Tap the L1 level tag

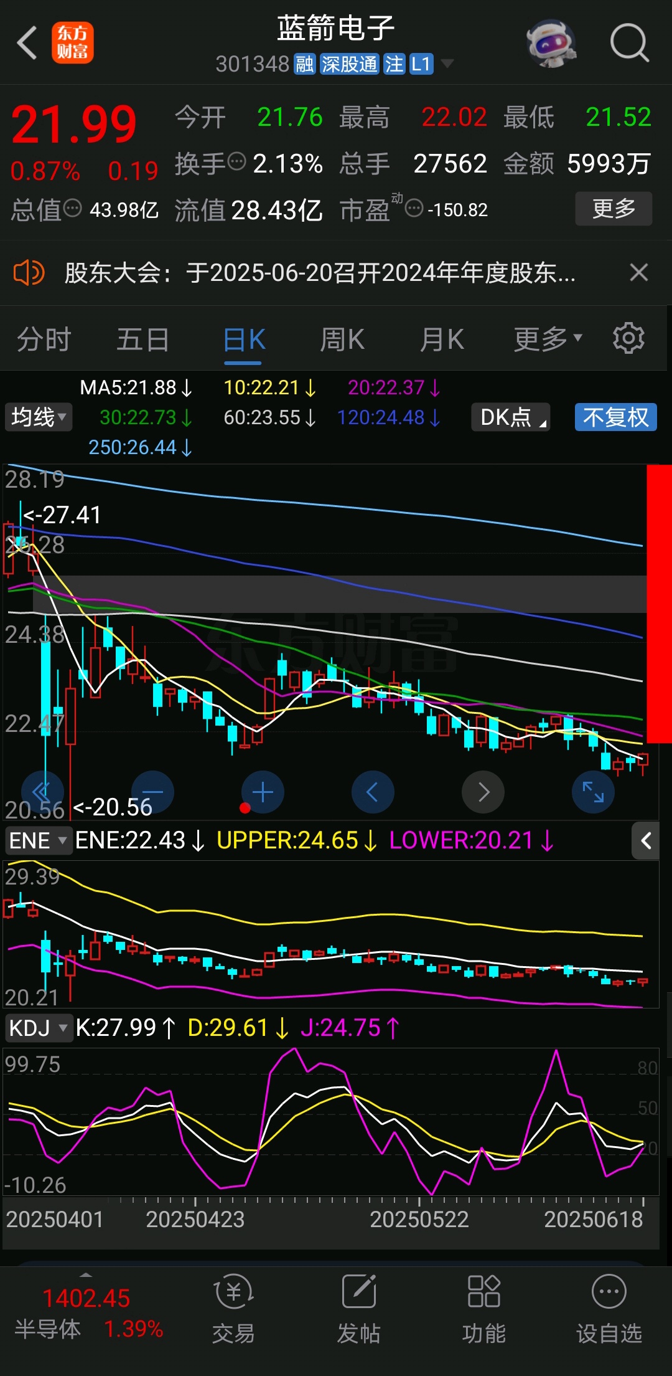[x=421, y=64]
